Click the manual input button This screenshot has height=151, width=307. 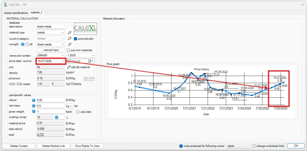click(51, 50)
